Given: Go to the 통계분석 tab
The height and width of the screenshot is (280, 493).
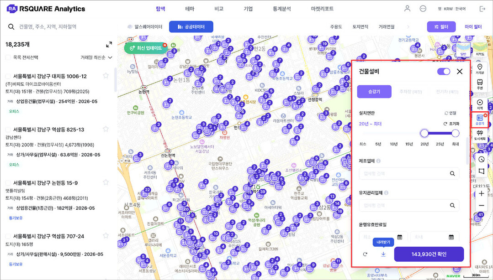Looking at the screenshot, I should click(282, 9).
